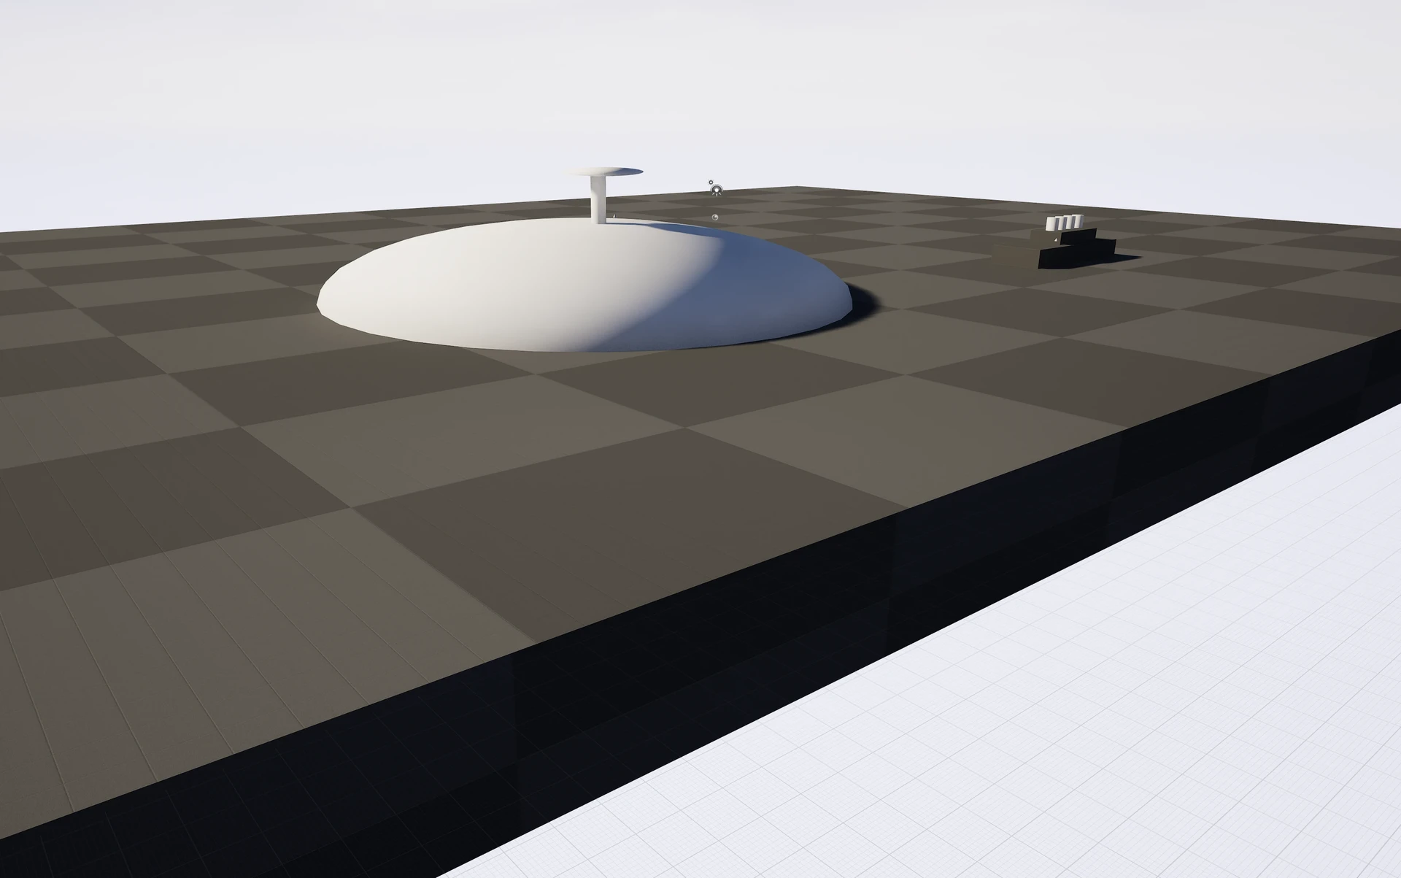Viewport: 1401px width, 878px height.
Task: Select the tiny cone marker beside the mushroom stem
Action: coord(614,215)
